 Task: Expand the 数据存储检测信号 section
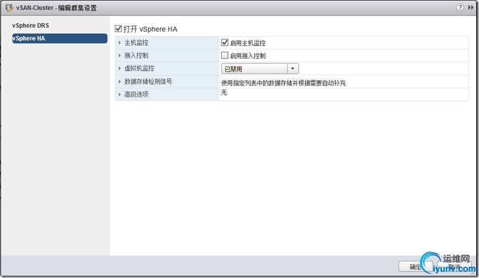(120, 82)
